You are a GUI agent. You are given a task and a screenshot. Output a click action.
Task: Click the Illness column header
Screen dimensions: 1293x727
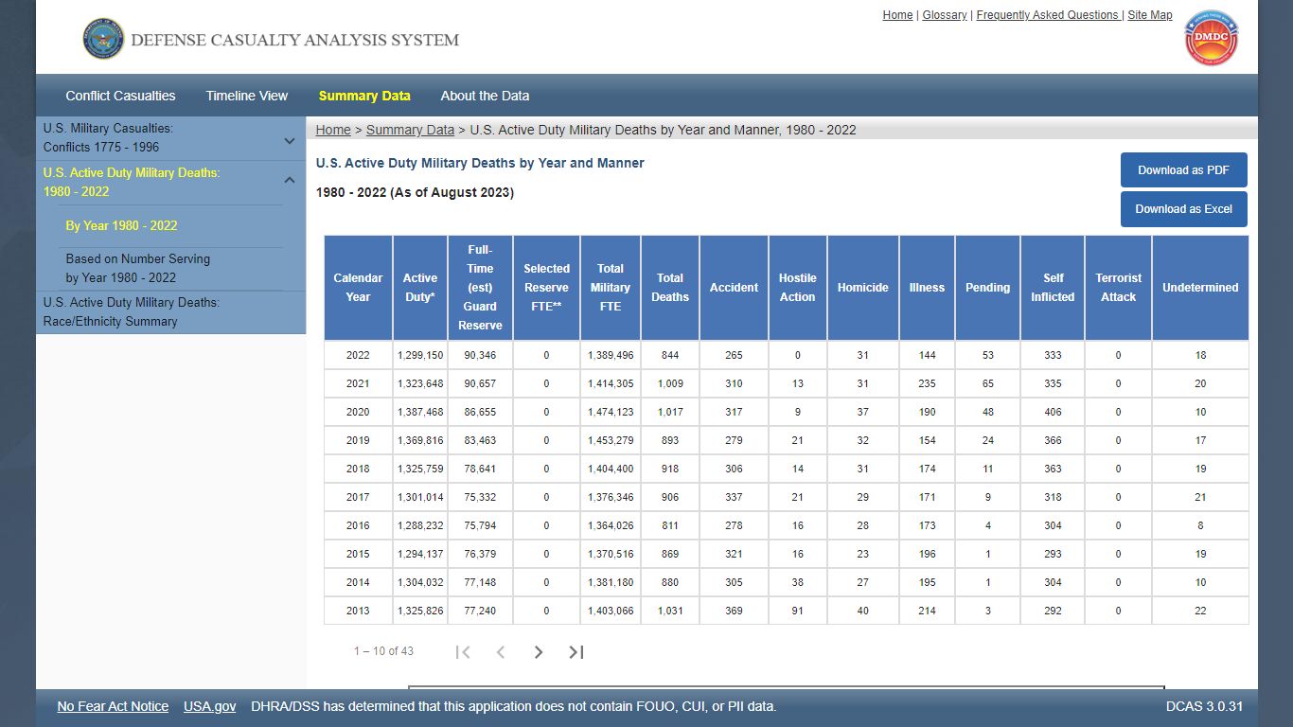927,288
